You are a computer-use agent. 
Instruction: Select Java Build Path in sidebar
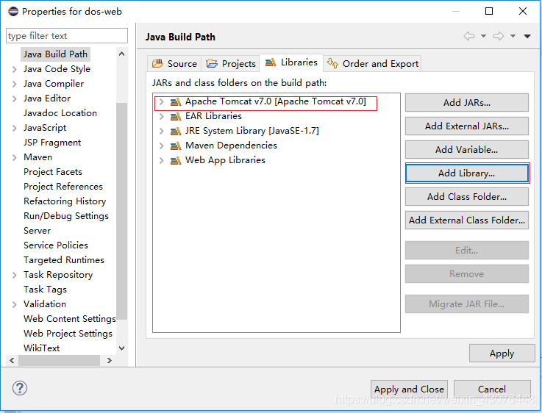[55, 54]
